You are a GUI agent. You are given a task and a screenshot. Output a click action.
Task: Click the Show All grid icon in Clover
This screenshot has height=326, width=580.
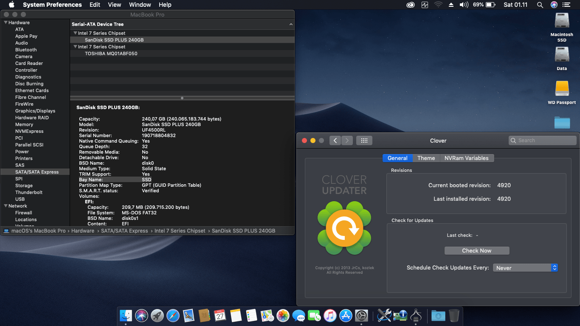coord(364,141)
